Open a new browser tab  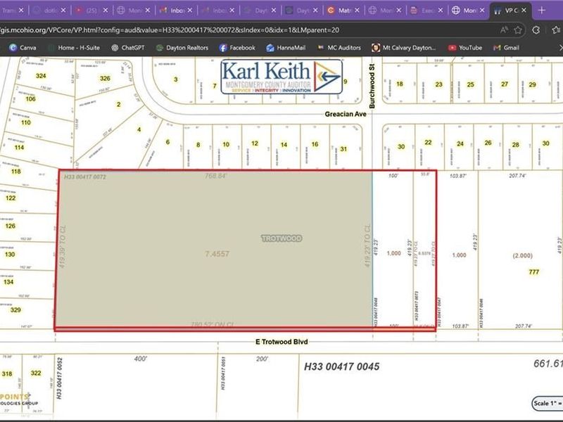[541, 11]
